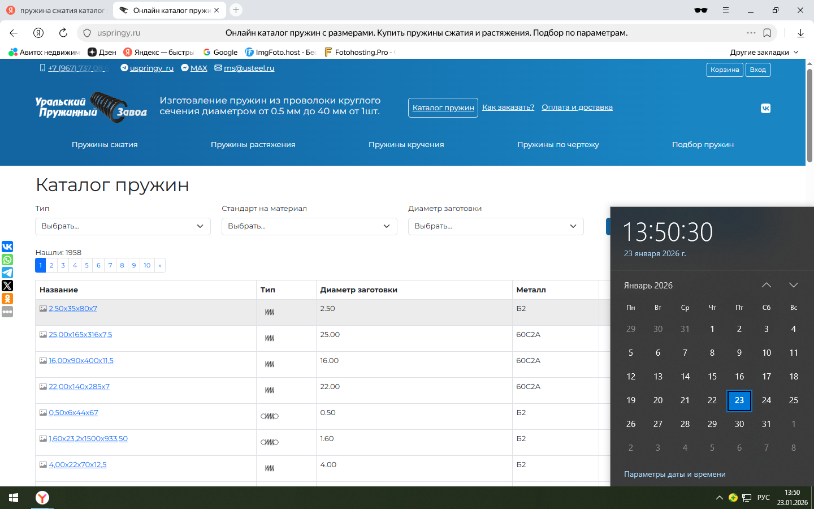Select January 24 in calendar
Viewport: 814px width, 509px height.
pos(767,400)
